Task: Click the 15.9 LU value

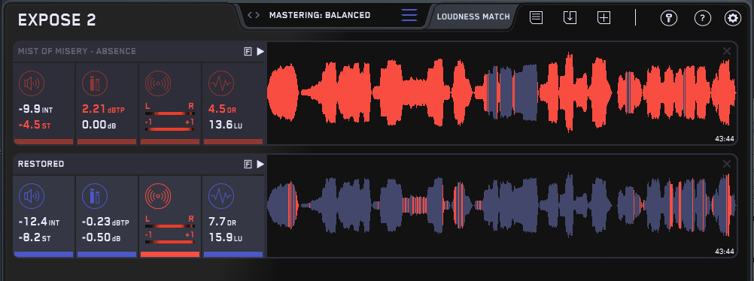Action: click(x=225, y=237)
